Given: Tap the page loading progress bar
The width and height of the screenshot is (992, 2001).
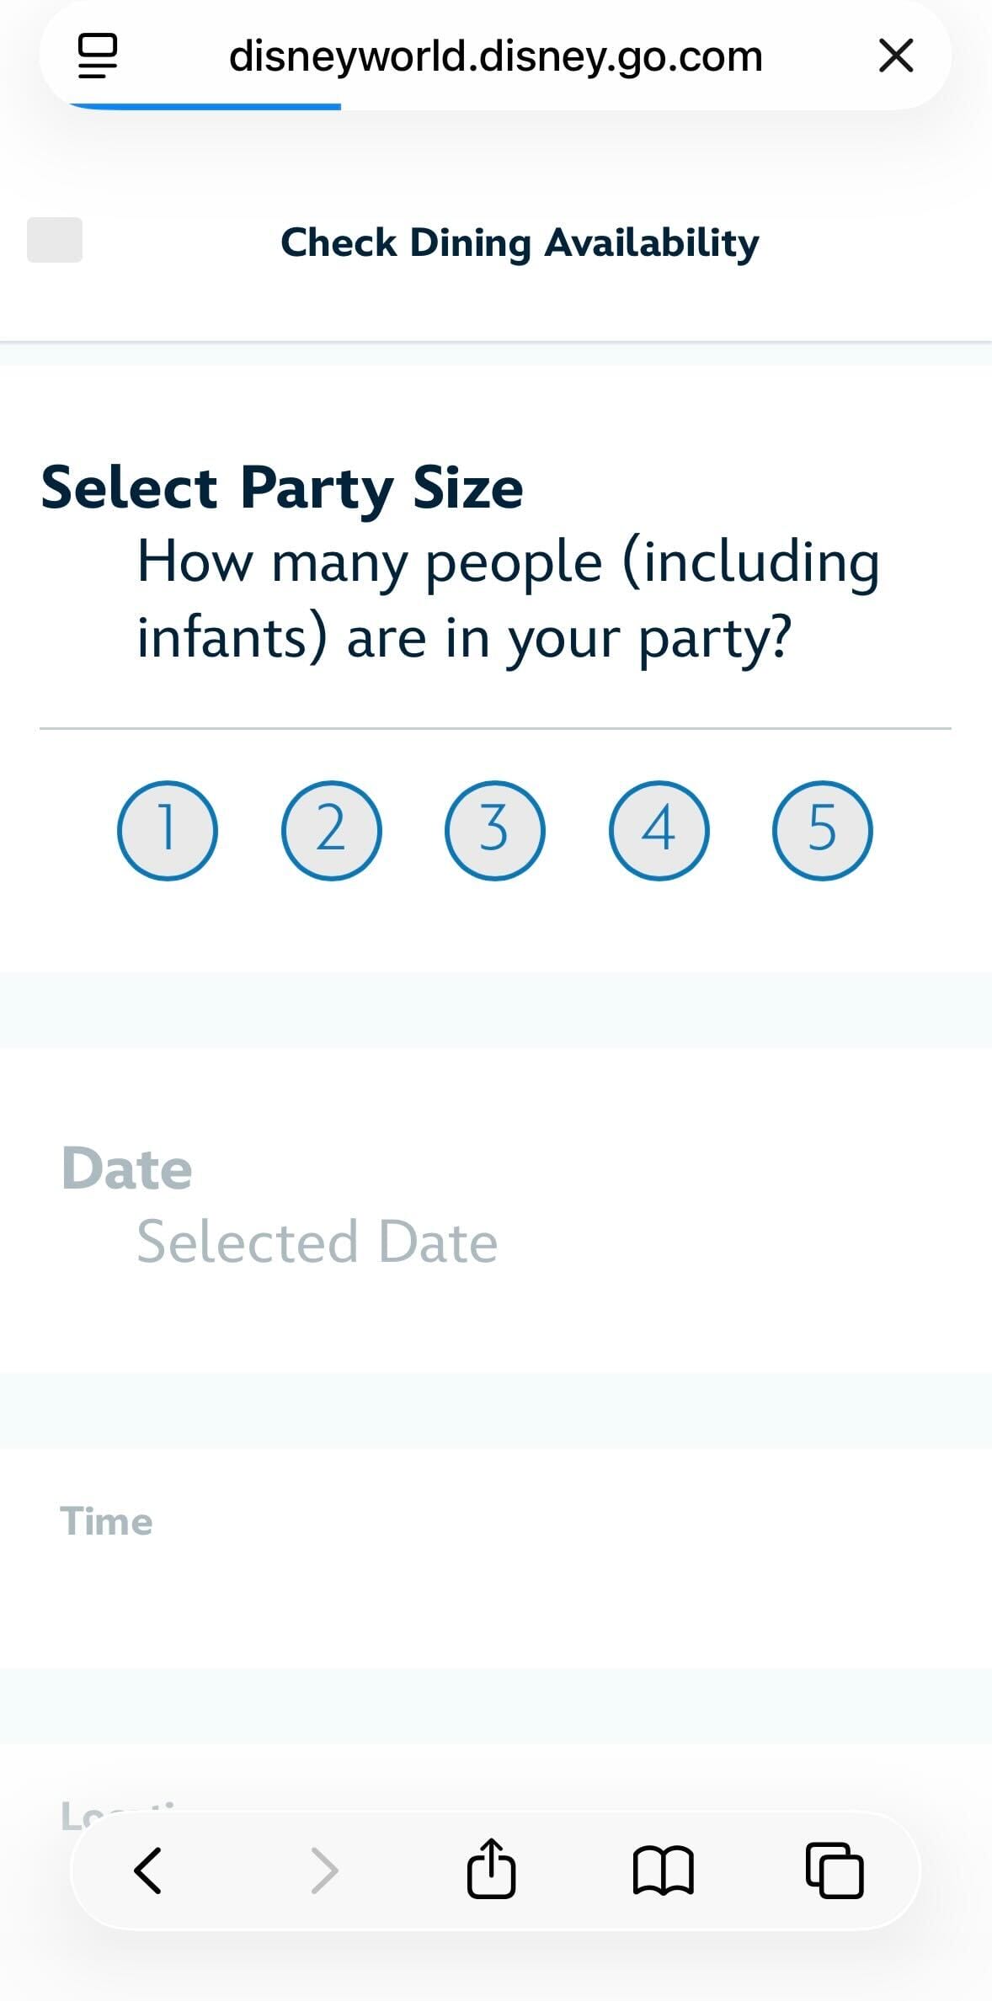Looking at the screenshot, I should click(x=205, y=107).
